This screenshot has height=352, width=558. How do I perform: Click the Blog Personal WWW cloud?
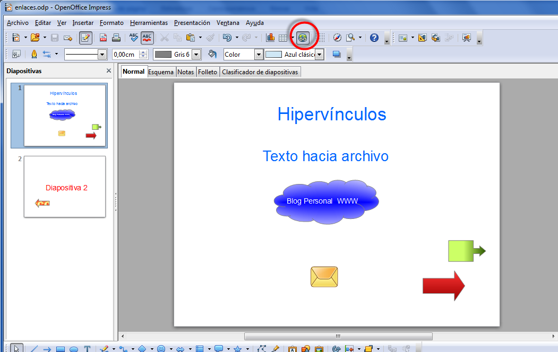[x=327, y=201]
